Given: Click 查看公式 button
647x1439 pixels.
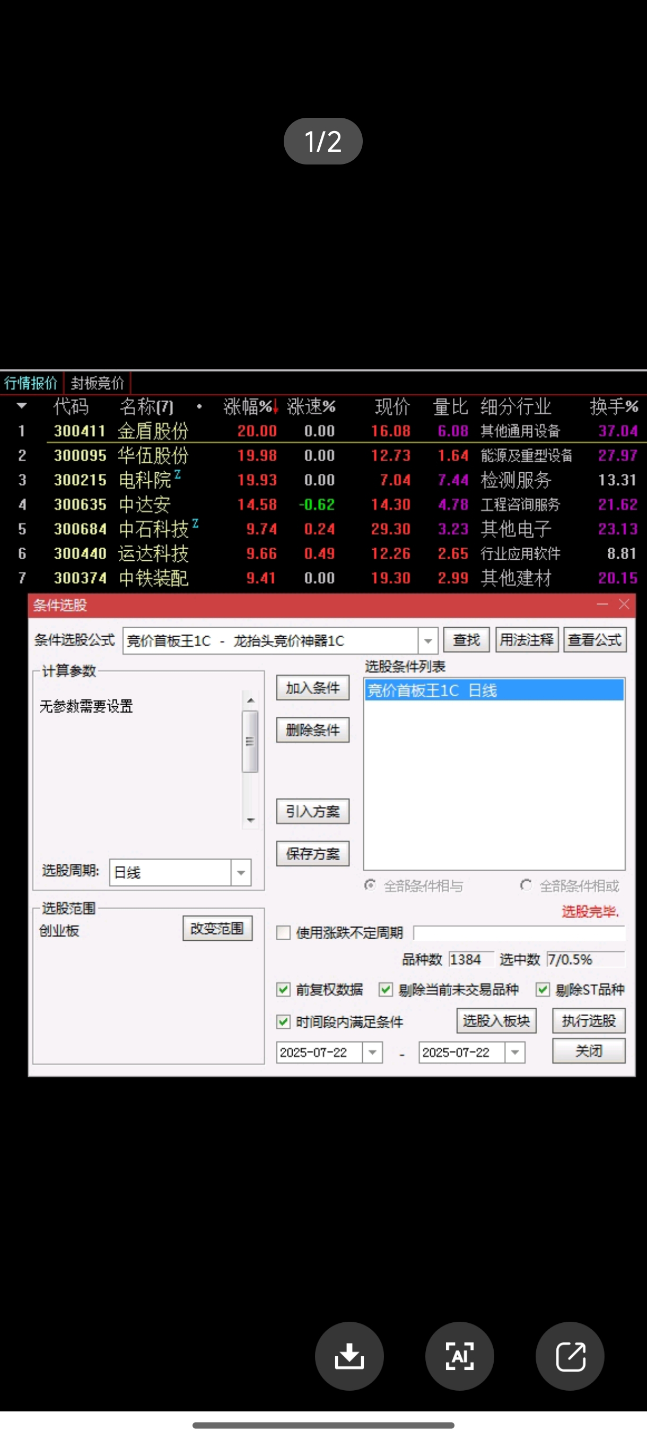Looking at the screenshot, I should click(594, 640).
